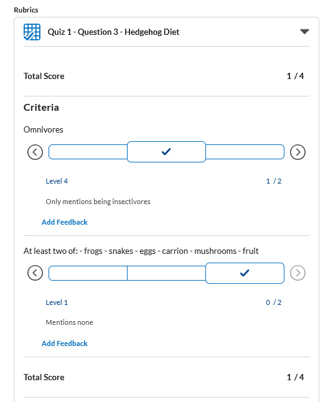The height and width of the screenshot is (402, 328).
Task: Add Feedback for the Omnivores criterion
Action: tap(65, 222)
